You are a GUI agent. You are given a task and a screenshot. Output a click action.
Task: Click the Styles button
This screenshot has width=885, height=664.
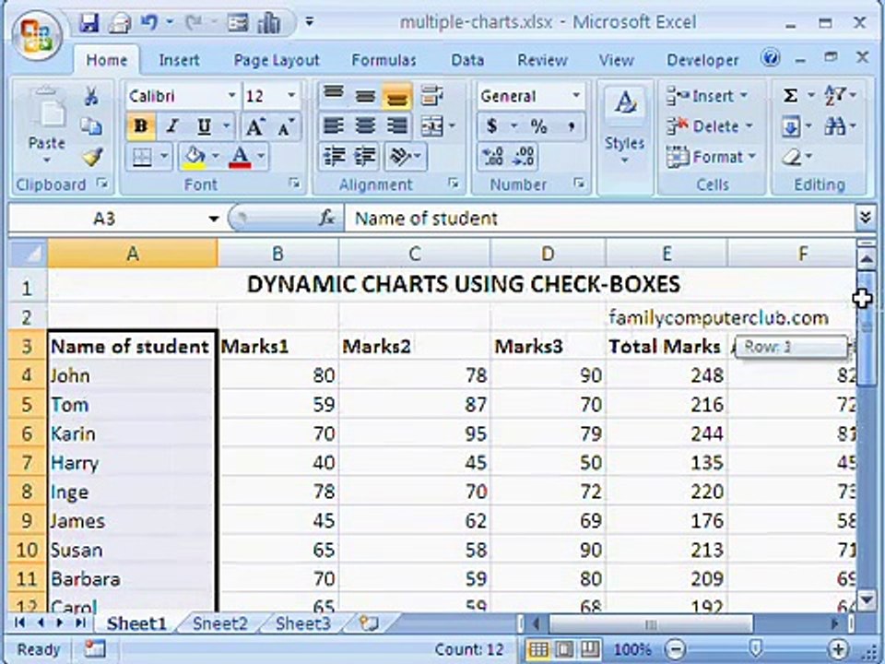tap(624, 125)
